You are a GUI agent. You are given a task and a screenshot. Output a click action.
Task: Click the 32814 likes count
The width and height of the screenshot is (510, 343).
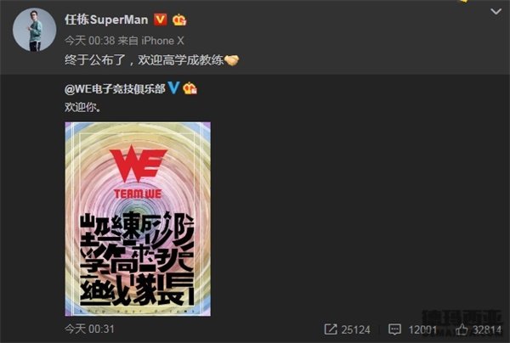487,329
